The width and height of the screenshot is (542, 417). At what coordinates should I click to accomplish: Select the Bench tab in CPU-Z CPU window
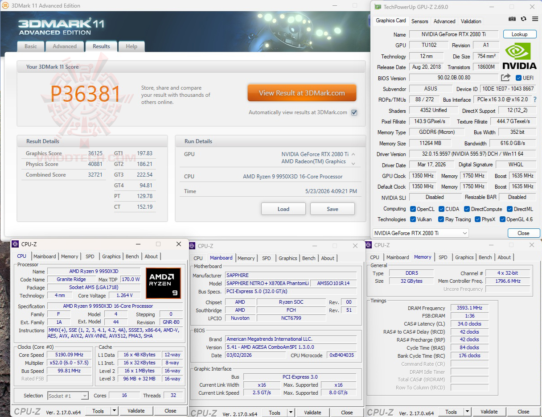pyautogui.click(x=132, y=256)
